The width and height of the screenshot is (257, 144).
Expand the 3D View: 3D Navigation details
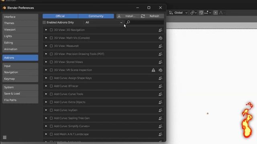click(x=46, y=30)
